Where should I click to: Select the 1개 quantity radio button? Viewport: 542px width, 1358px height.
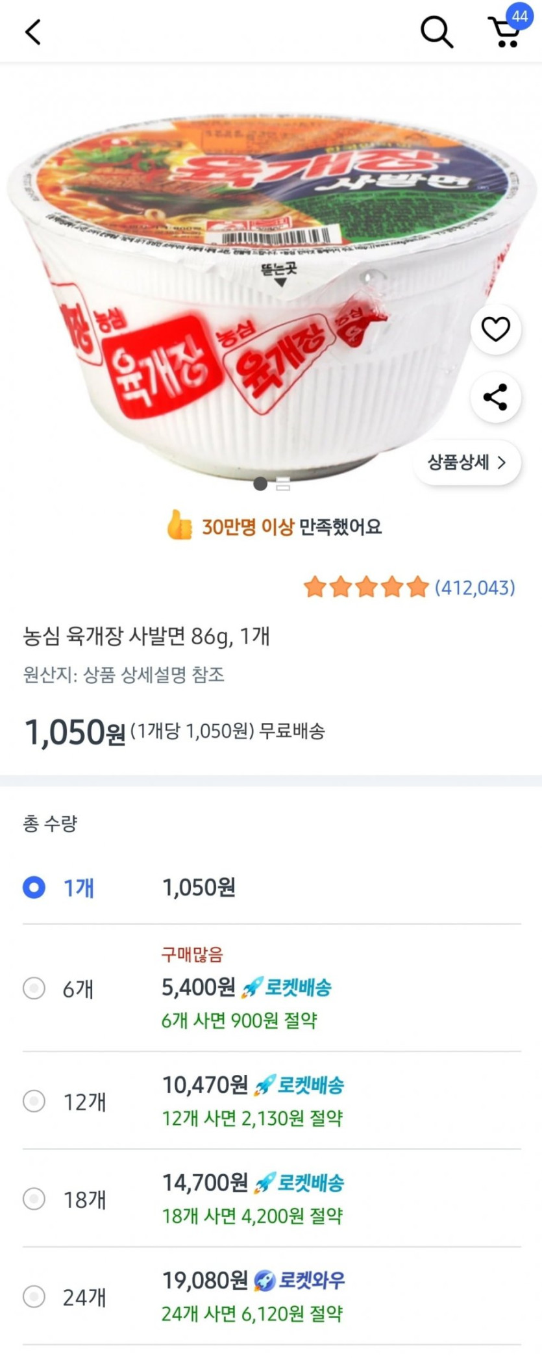(34, 887)
